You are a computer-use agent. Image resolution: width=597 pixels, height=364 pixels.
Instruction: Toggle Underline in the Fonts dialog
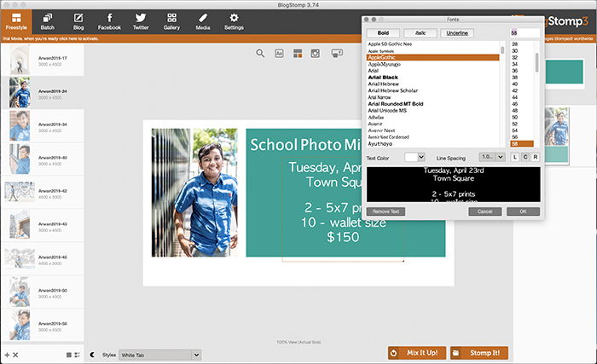coord(457,33)
